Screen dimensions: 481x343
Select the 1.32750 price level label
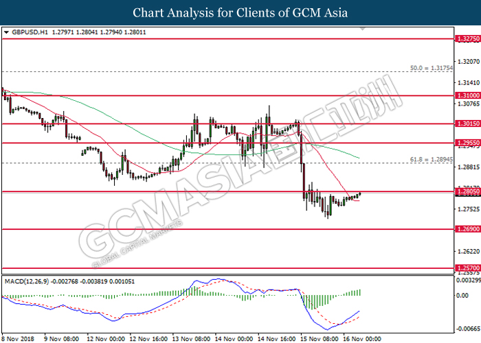tap(468, 38)
